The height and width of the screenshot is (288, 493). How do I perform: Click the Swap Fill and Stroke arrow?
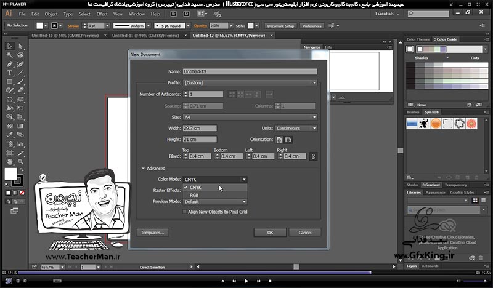point(22,170)
